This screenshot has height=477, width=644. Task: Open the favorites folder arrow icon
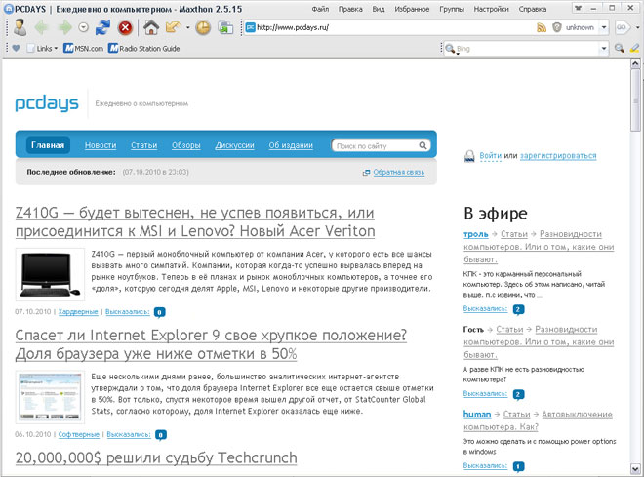click(173, 27)
